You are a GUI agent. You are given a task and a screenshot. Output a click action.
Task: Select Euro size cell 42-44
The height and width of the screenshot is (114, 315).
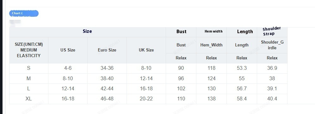[107, 89]
